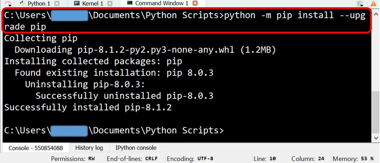Click the Permissions RW status indicator
The image size is (380, 163).
pyautogui.click(x=73, y=159)
